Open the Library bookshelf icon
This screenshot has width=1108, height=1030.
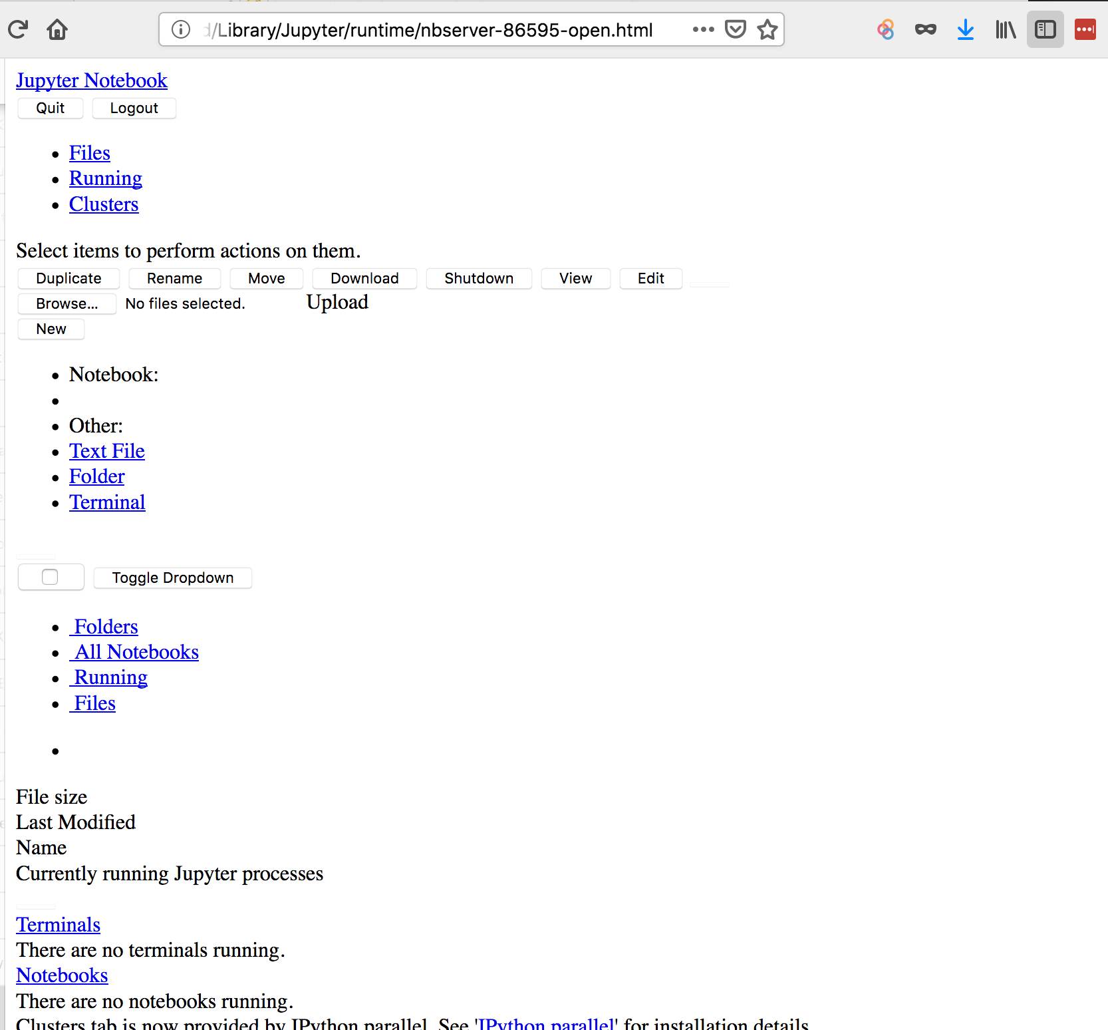pos(1006,29)
